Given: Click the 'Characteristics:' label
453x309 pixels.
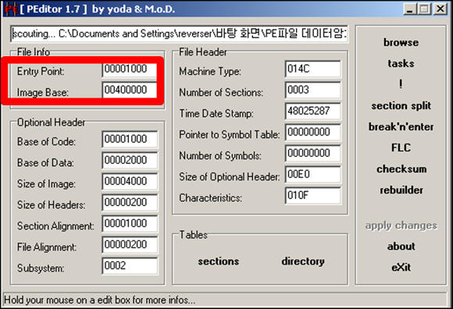Looking at the screenshot, I should click(210, 198).
